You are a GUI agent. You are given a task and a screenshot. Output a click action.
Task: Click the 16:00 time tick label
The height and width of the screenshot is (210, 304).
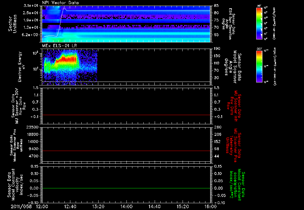[x=210, y=206]
